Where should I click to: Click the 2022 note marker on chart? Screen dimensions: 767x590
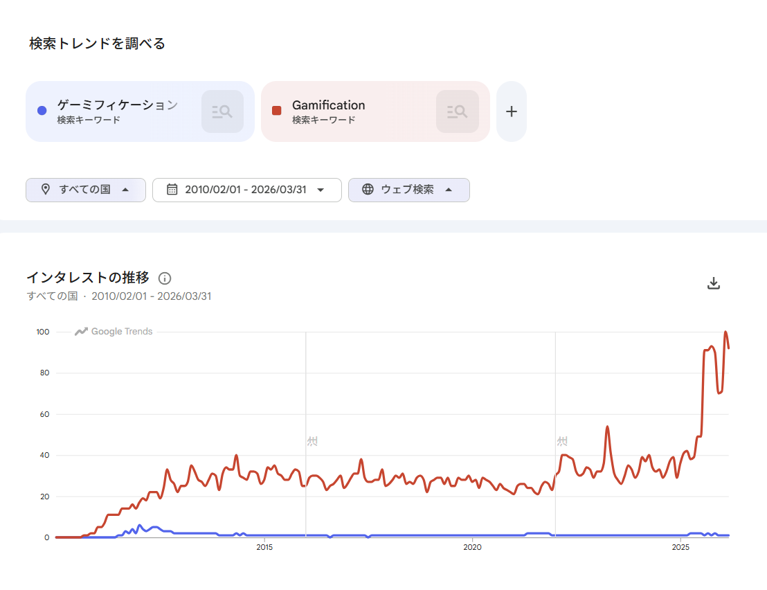click(562, 441)
